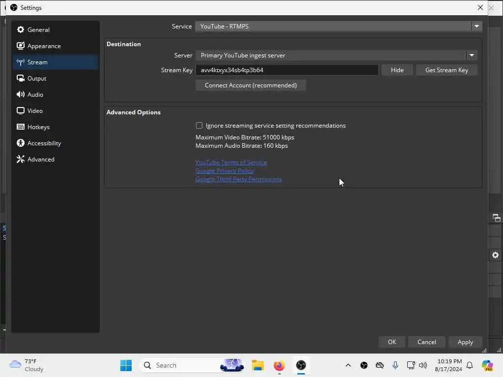The height and width of the screenshot is (377, 503).
Task: Toggle Ignore streaming service setting recommendations
Action: [199, 125]
